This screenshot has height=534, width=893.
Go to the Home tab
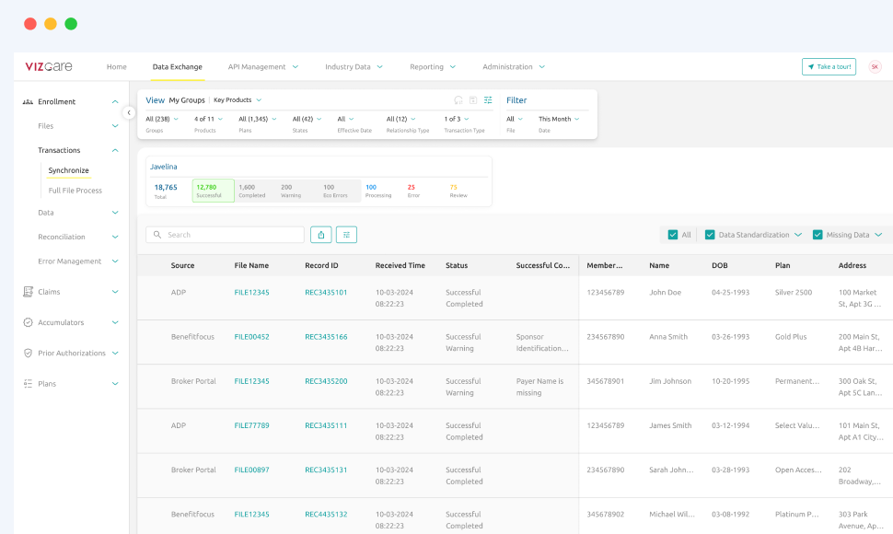click(x=117, y=67)
